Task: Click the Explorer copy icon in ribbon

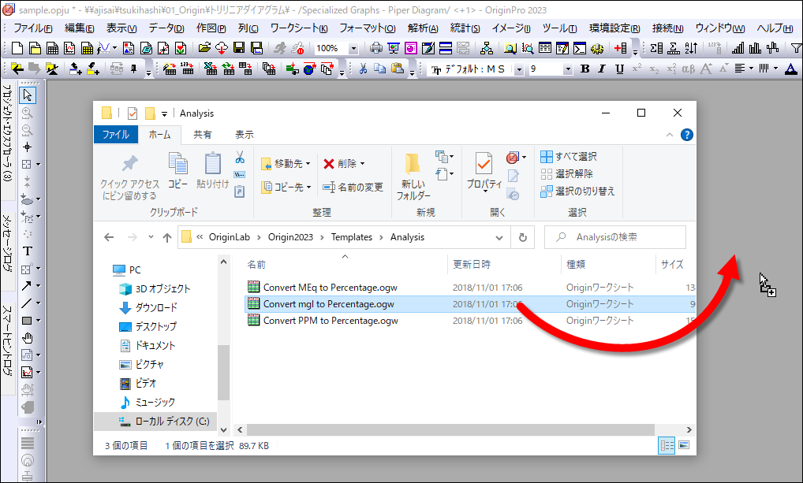Action: [177, 171]
